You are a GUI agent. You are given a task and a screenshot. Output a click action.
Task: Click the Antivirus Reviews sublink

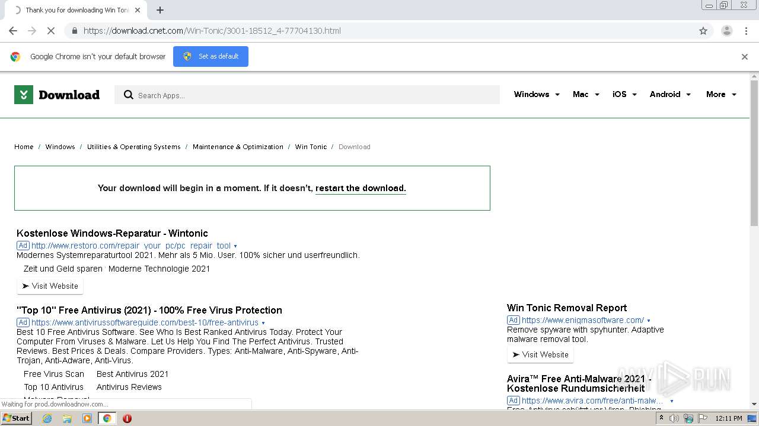point(129,387)
